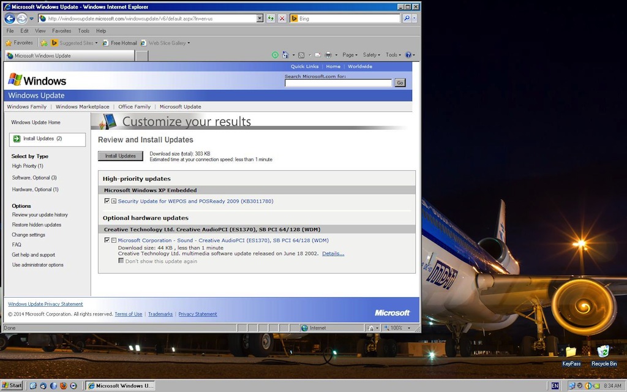Open the Details... link for sound update
The image size is (627, 392).
pyautogui.click(x=333, y=254)
